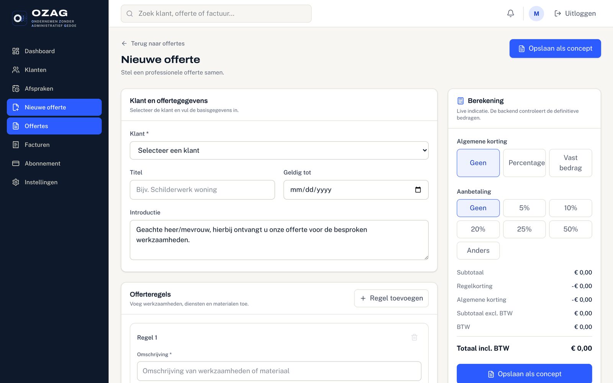Click the Berekening calculator icon

click(461, 101)
